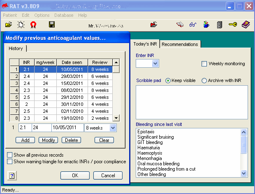Click history table scroll up arrow
The width and height of the screenshot is (255, 194).
[116, 62]
